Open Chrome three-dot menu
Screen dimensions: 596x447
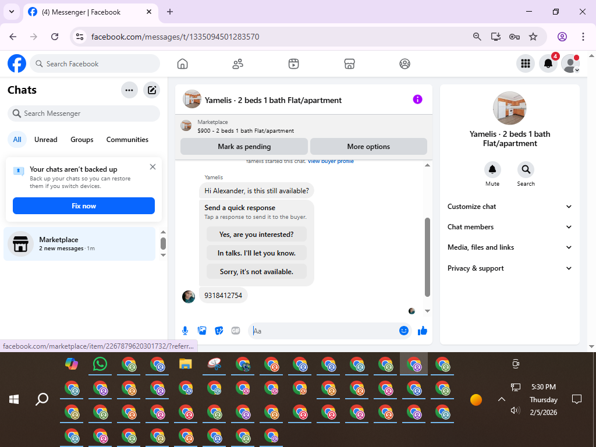point(583,37)
